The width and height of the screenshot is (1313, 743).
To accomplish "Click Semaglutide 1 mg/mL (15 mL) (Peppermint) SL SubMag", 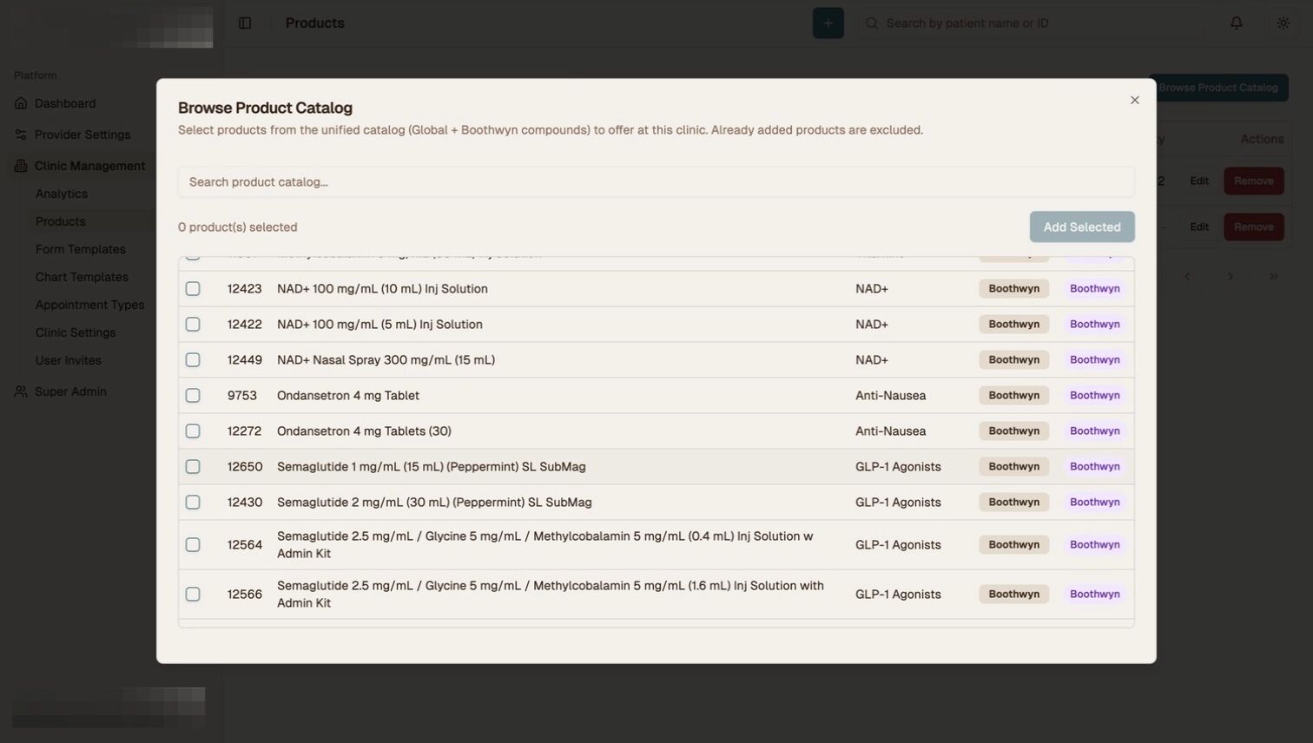I will [432, 467].
